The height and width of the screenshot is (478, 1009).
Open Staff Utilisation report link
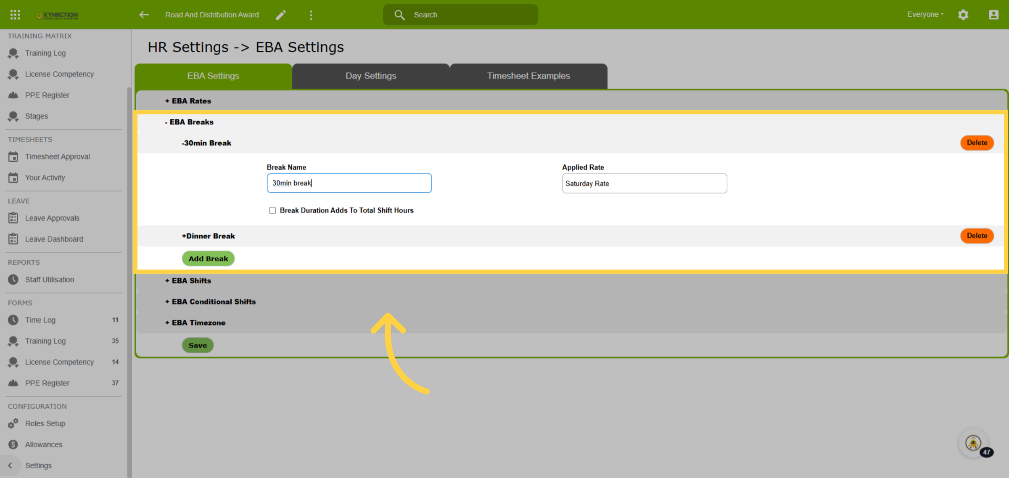pos(50,279)
